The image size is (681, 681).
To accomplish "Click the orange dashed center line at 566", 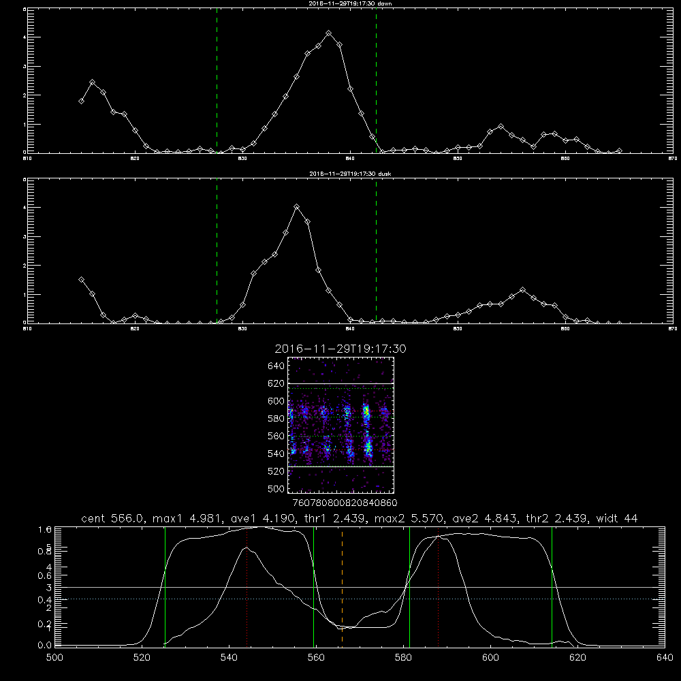I will [x=343, y=586].
